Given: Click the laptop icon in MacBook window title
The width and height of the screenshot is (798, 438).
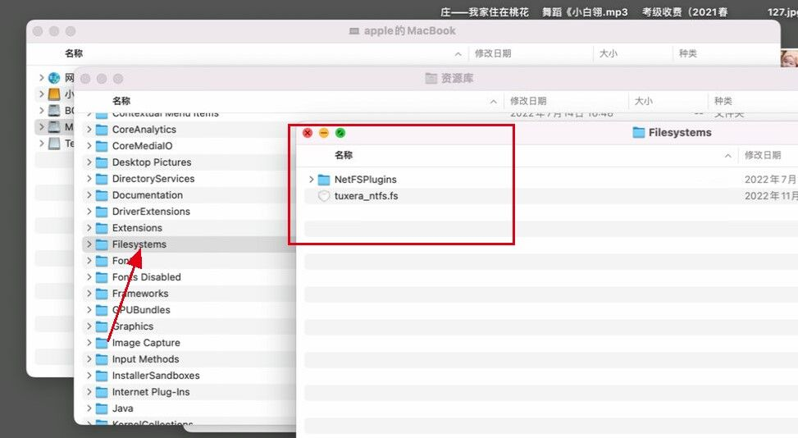Looking at the screenshot, I should coord(354,31).
